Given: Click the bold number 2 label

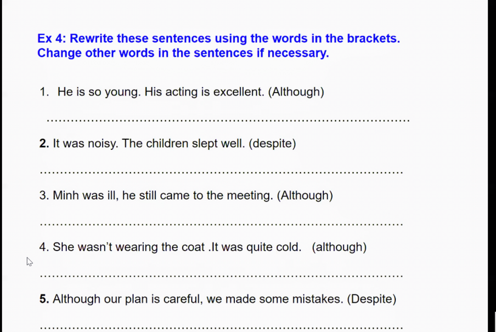Looking at the screenshot, I should pos(44,143).
